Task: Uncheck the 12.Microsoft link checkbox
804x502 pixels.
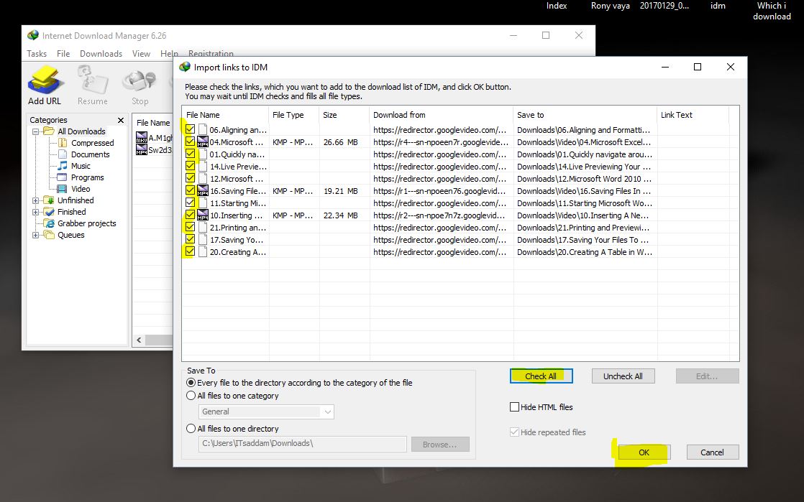Action: [191, 178]
